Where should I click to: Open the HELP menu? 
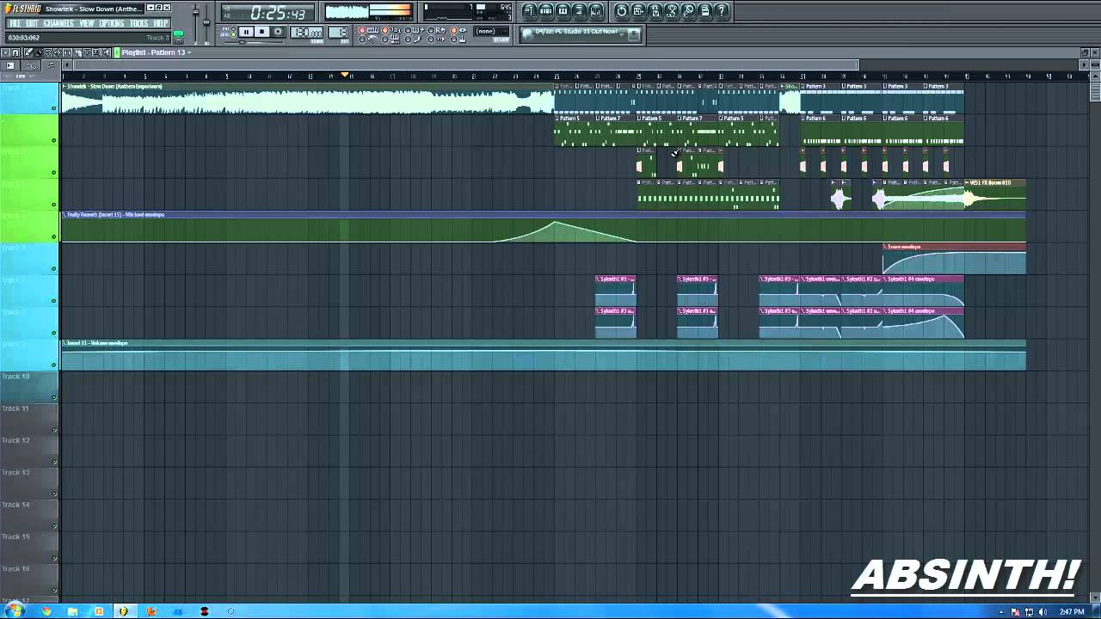[161, 23]
